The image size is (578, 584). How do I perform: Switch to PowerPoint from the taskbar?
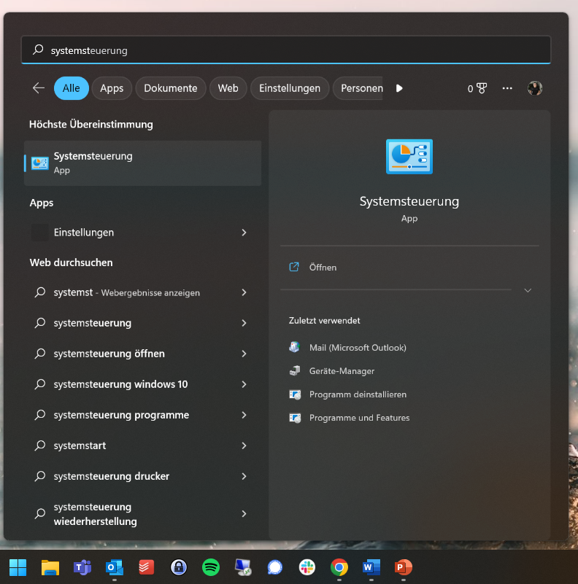[403, 567]
